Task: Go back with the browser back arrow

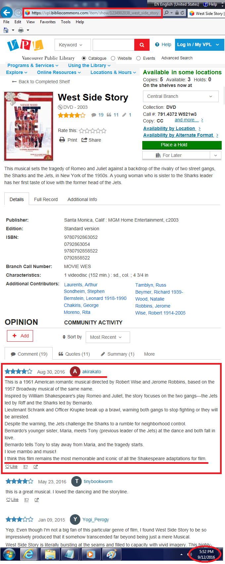Action: click(x=6, y=13)
